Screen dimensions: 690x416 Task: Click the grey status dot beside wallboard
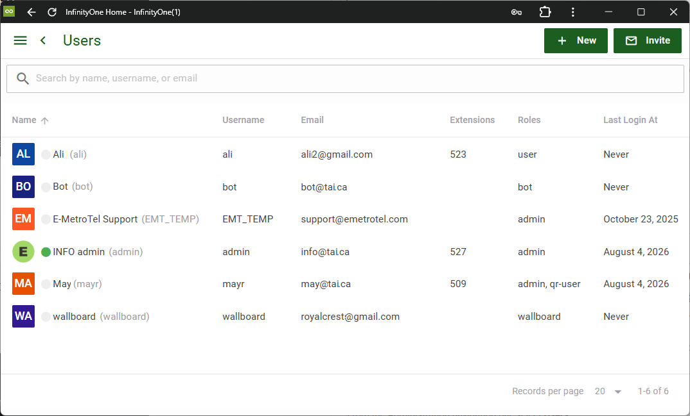pyautogui.click(x=46, y=317)
